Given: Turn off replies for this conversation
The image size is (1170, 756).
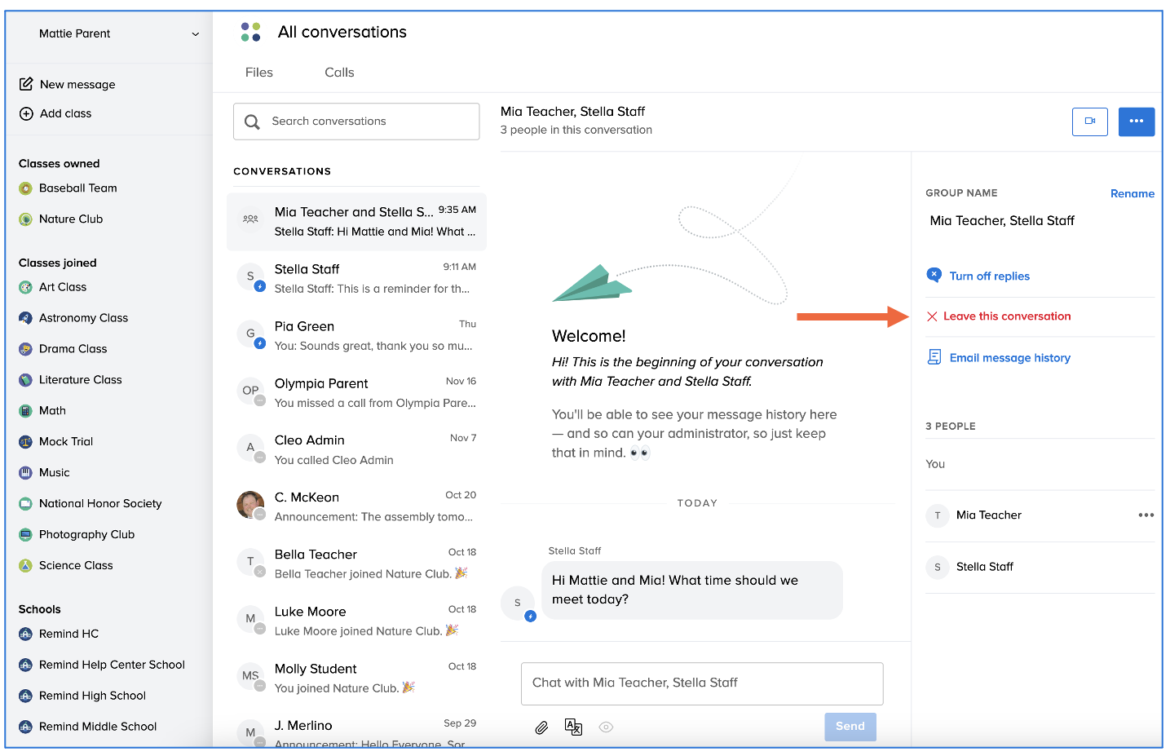Looking at the screenshot, I should click(989, 276).
